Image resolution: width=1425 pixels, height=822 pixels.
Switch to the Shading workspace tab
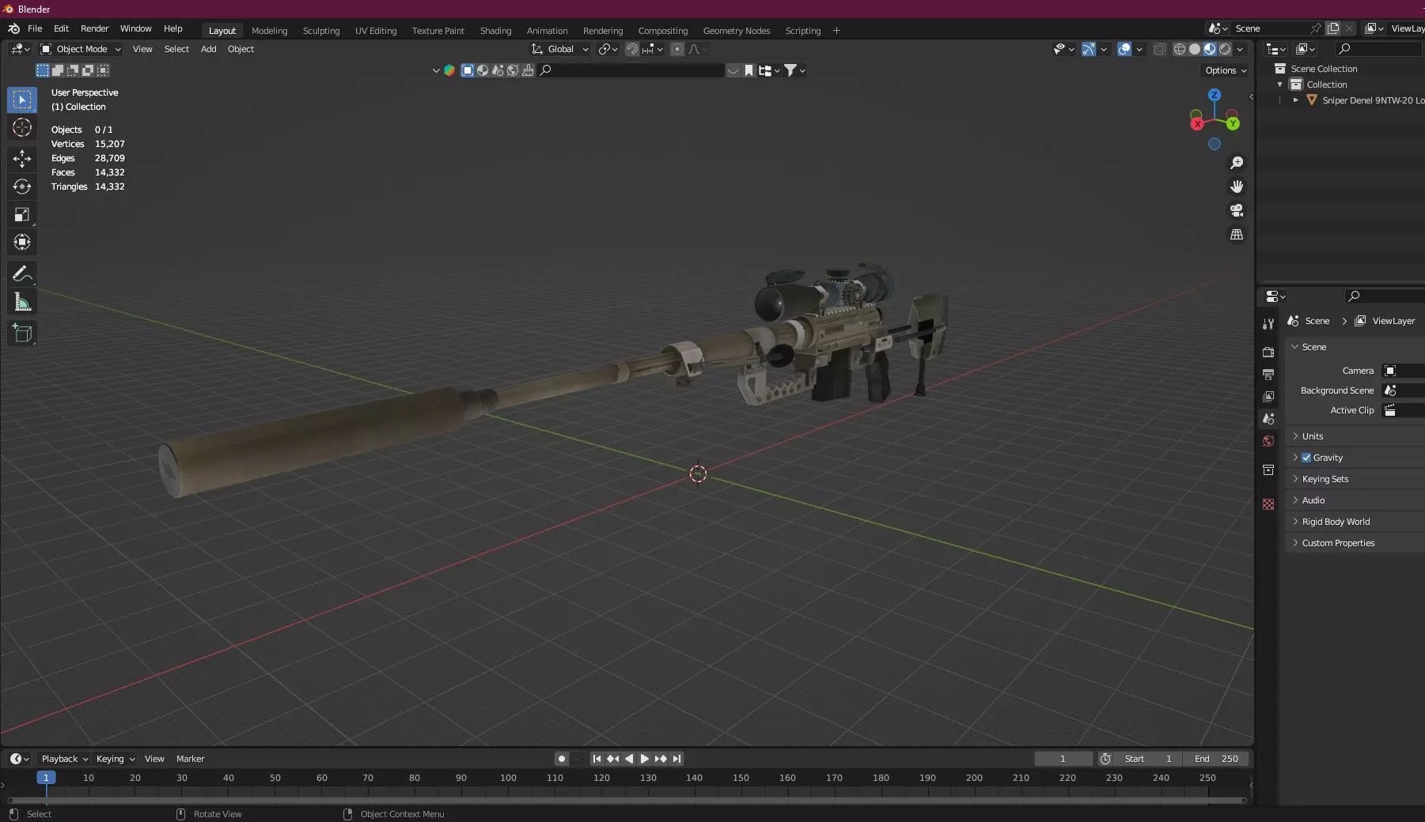(x=495, y=31)
